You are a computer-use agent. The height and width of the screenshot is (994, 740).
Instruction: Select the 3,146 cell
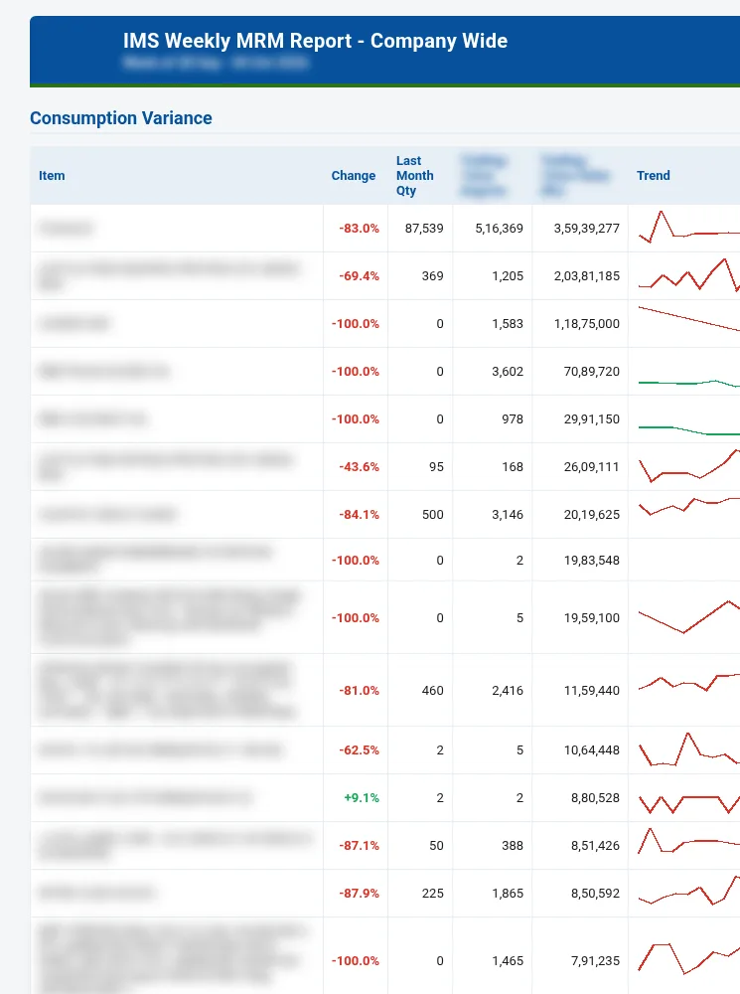click(508, 514)
